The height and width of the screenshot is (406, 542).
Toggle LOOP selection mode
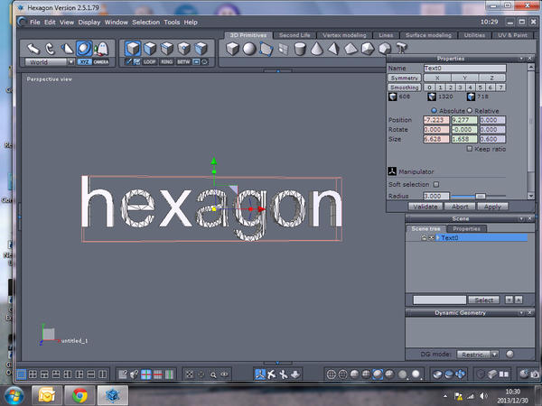(x=149, y=62)
